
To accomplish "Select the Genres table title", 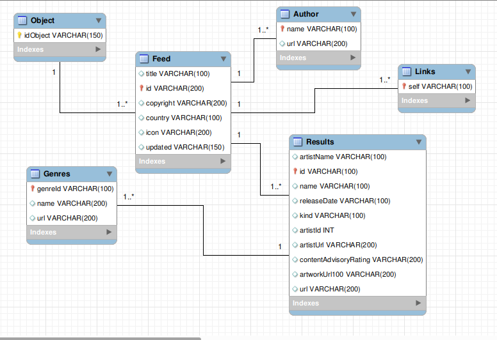I will [x=57, y=174].
